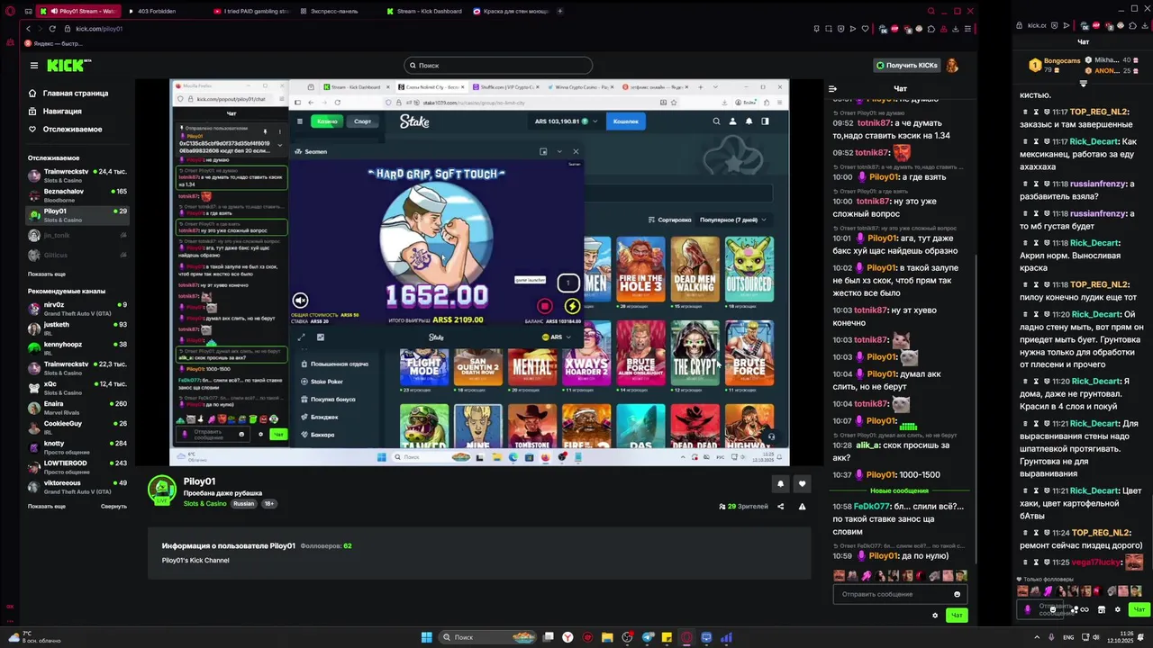The image size is (1153, 648).
Task: Open the Slots & Casino category link
Action: (205, 504)
